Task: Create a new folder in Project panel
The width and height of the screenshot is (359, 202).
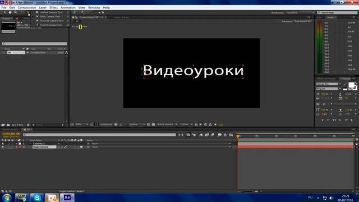Action: pyautogui.click(x=8, y=125)
